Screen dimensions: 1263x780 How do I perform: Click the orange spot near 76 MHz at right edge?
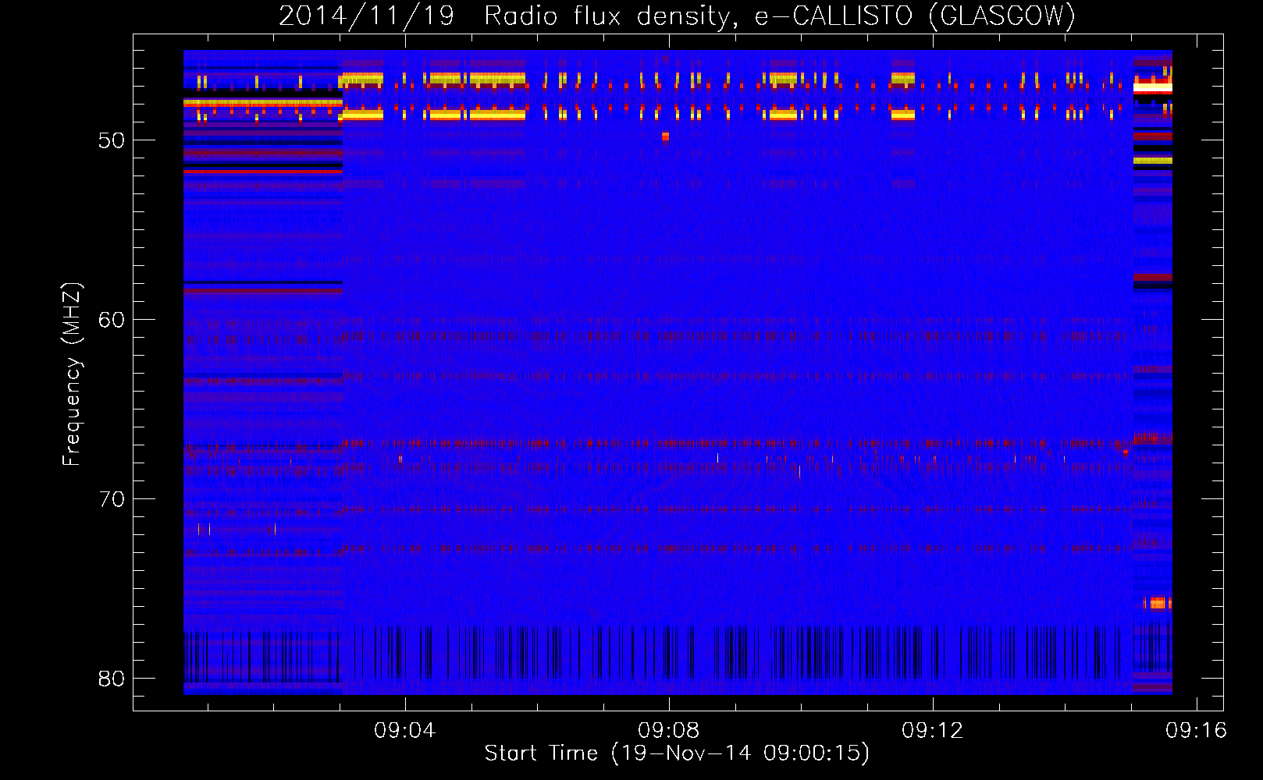pos(1158,603)
